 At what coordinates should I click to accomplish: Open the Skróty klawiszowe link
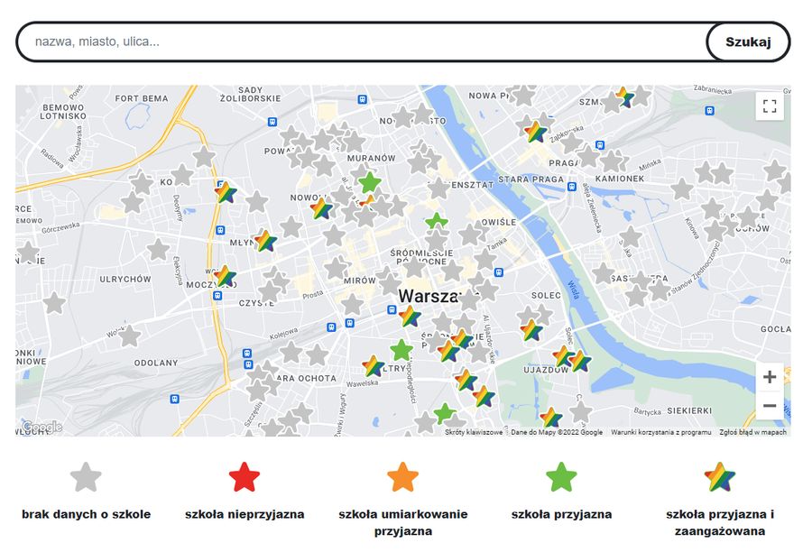coord(474,432)
